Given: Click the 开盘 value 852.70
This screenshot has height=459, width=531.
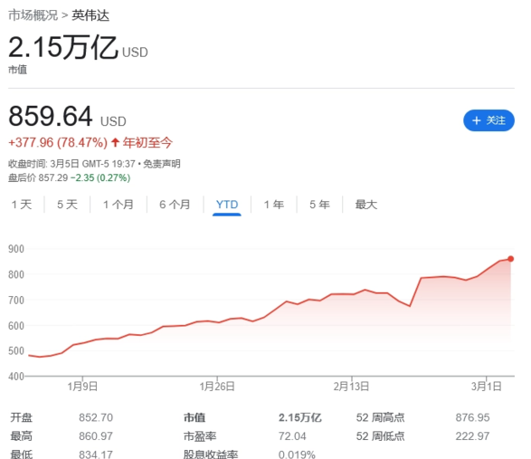Looking at the screenshot, I should tap(96, 417).
